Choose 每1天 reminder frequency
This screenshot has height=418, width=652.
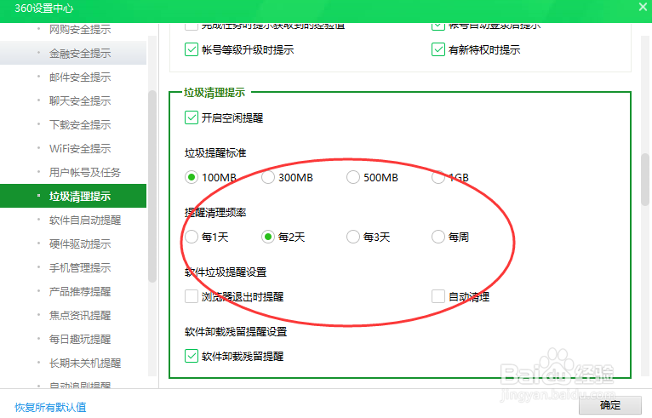[192, 237]
